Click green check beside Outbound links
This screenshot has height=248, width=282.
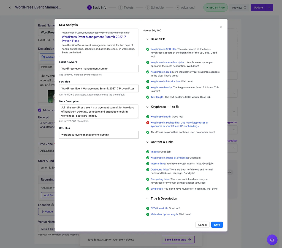pyautogui.click(x=148, y=170)
